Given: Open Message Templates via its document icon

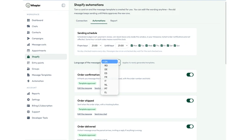Looking at the screenshot, I should click(x=28, y=75).
